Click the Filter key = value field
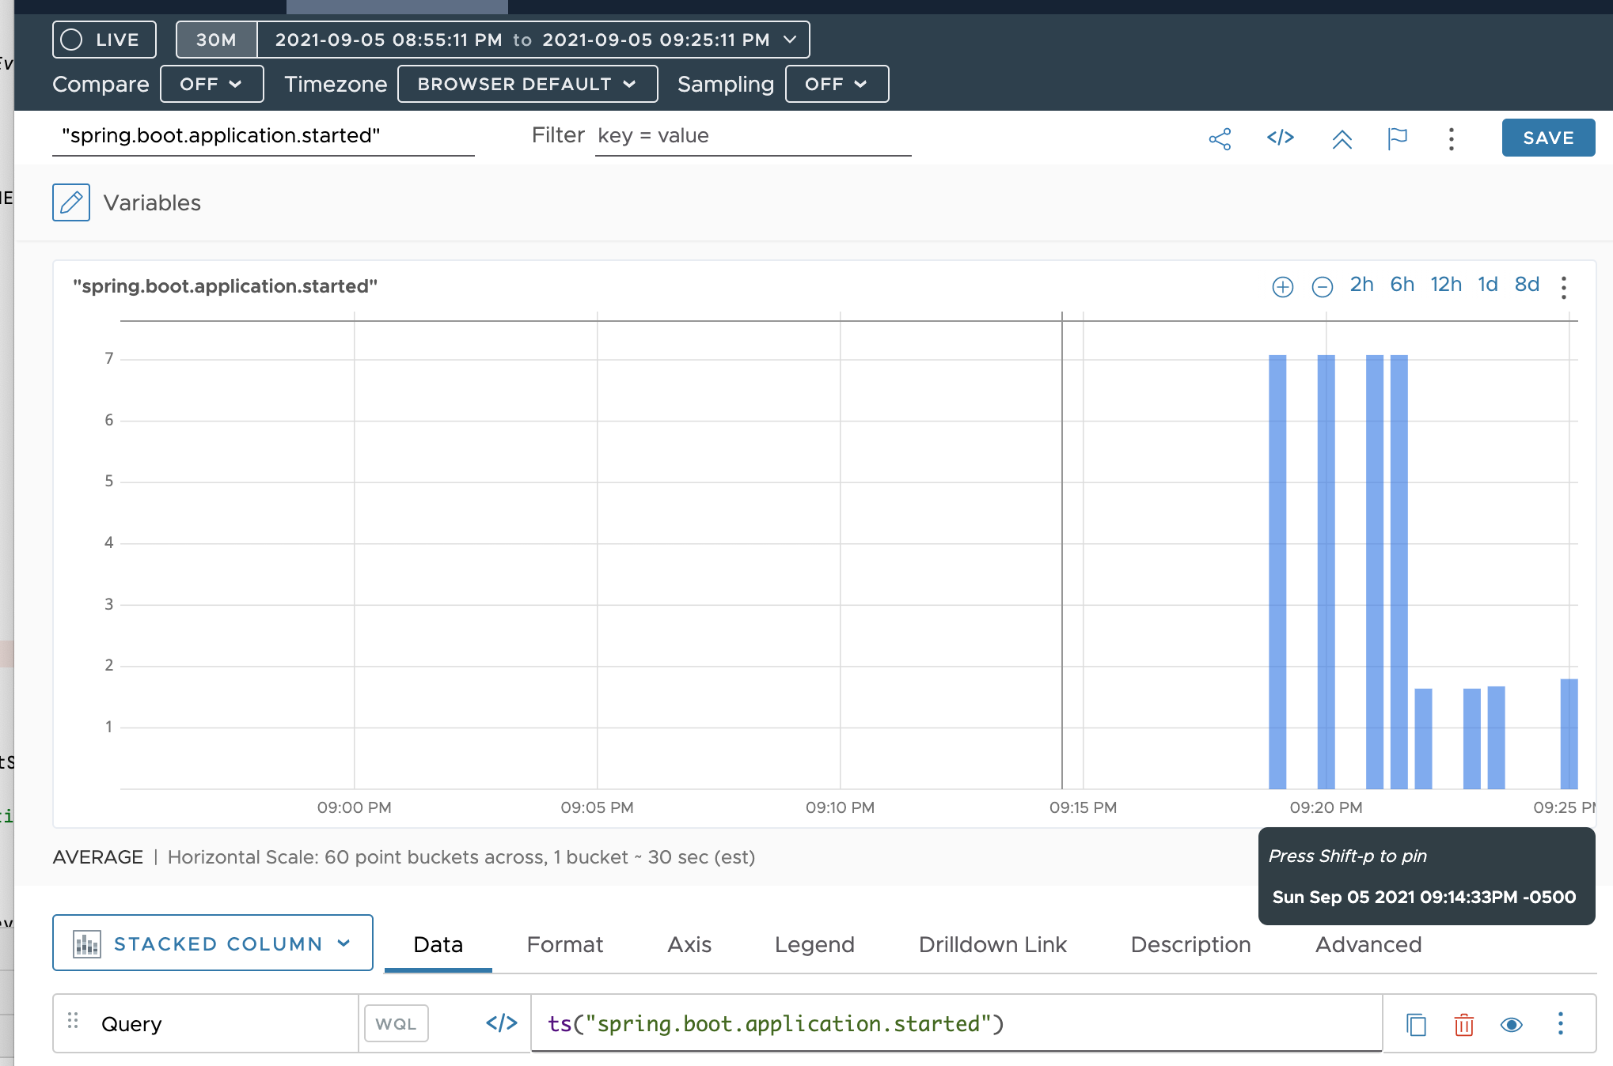This screenshot has width=1613, height=1066. (752, 136)
